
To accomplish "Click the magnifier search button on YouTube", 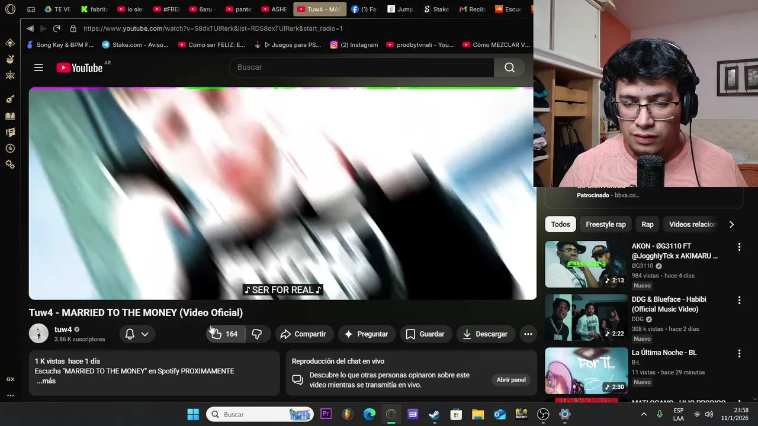I will click(509, 67).
